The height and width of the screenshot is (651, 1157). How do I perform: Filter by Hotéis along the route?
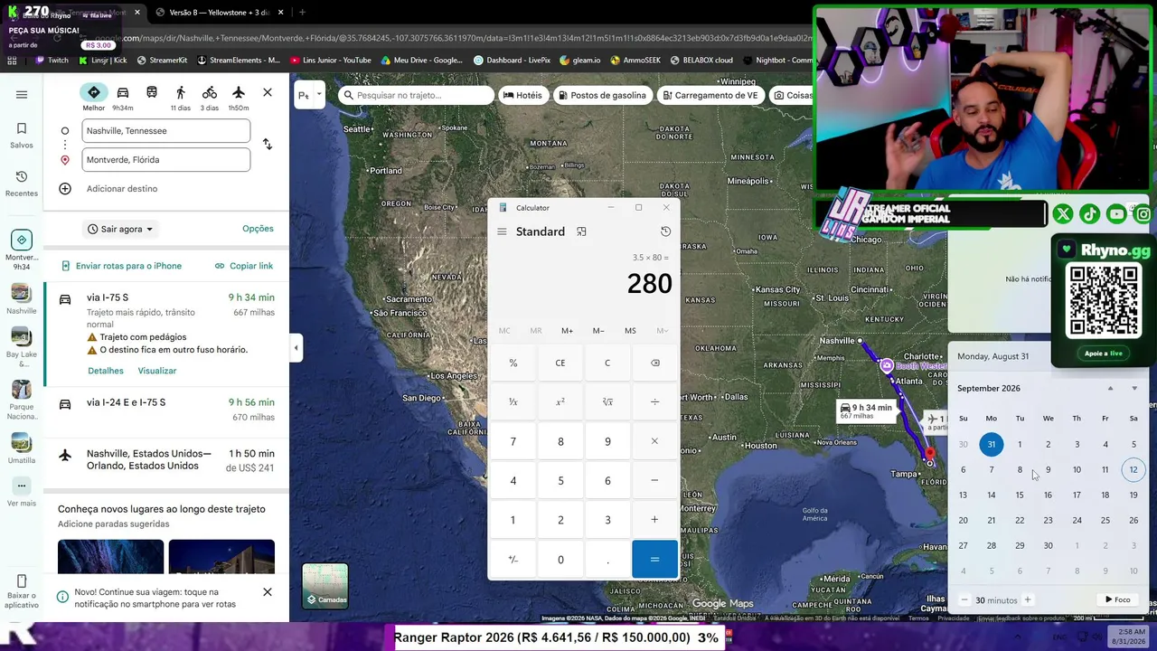click(522, 95)
